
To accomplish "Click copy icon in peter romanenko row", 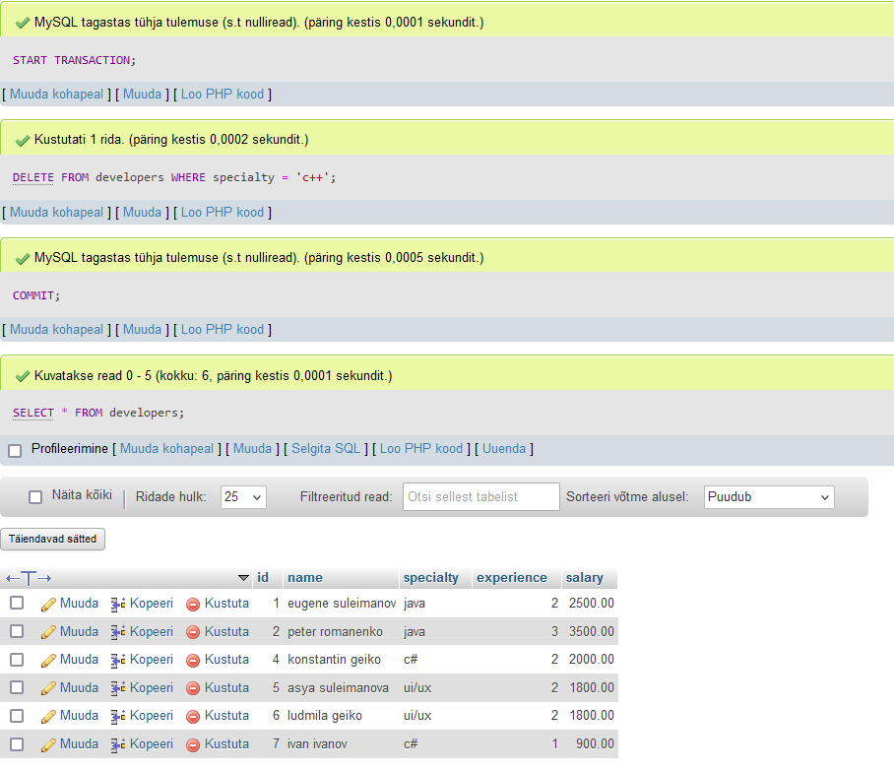I will (118, 632).
